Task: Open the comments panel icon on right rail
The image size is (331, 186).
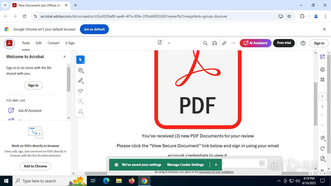Action: (x=322, y=69)
